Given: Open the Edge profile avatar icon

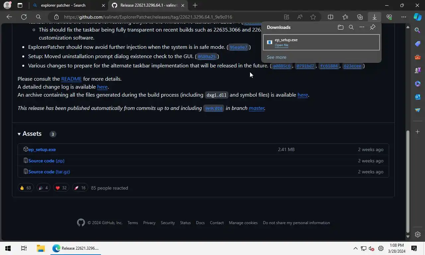Looking at the screenshot, I should 7,5.
